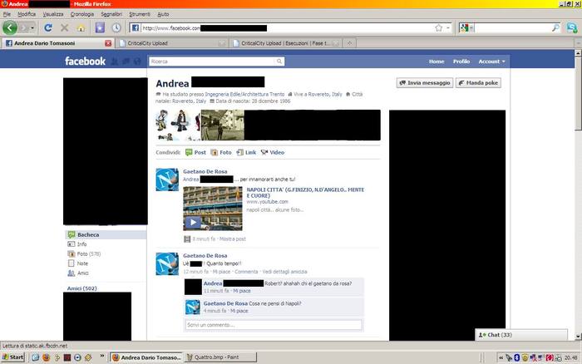Open the Chat (33) bar
The width and height of the screenshot is (582, 364).
521,335
